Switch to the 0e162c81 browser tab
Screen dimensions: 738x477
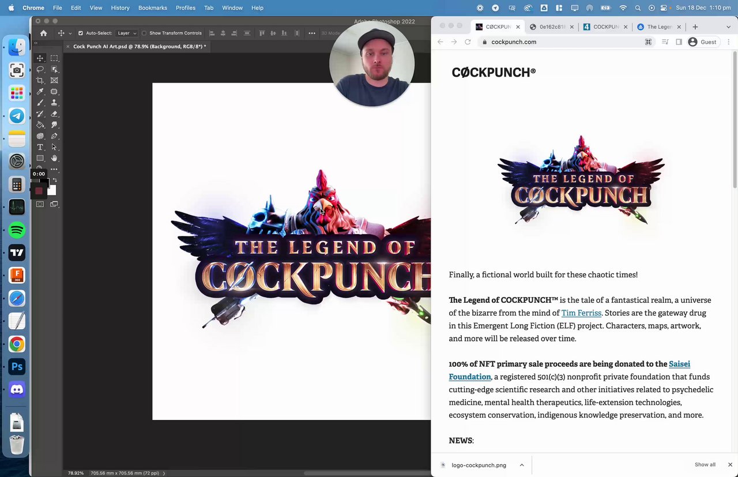coord(552,27)
